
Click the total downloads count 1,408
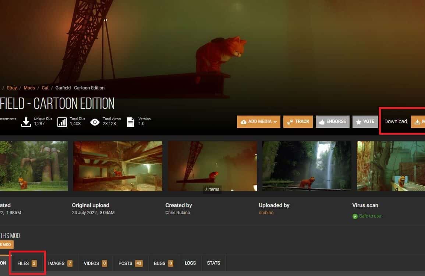pyautogui.click(x=75, y=124)
